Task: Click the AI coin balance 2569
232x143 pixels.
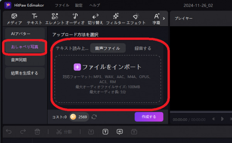Action: (79, 117)
